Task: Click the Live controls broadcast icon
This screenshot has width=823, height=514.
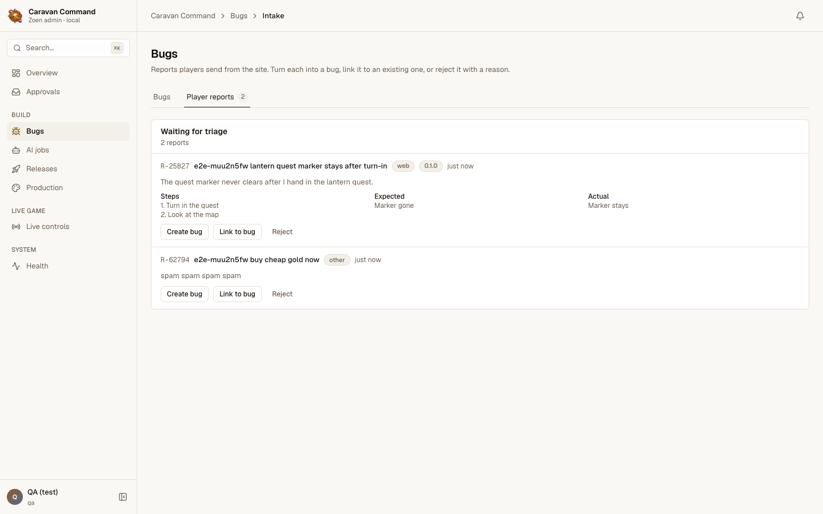Action: (x=16, y=227)
